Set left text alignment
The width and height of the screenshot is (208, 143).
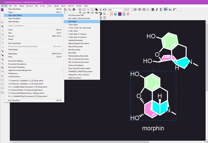pos(135,10)
